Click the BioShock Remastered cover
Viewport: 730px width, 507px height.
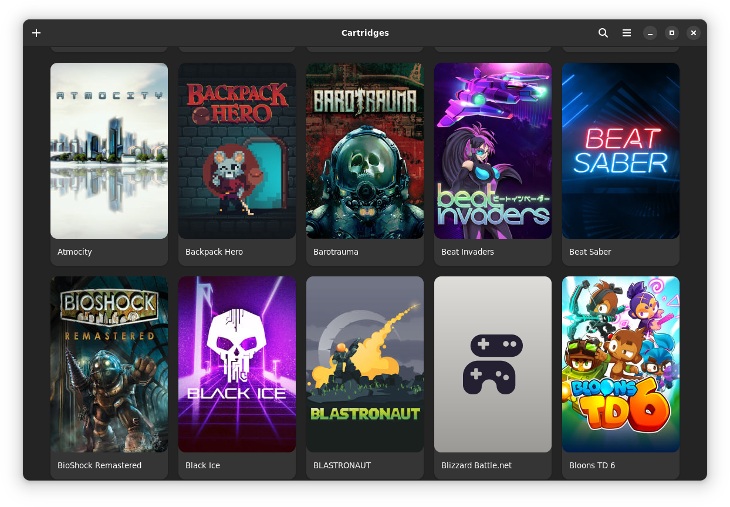tap(109, 364)
